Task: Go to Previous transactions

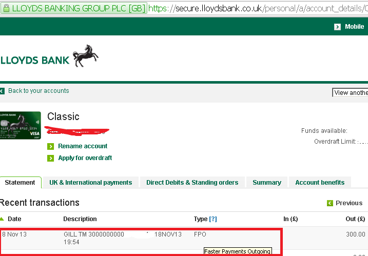Action: [x=349, y=203]
